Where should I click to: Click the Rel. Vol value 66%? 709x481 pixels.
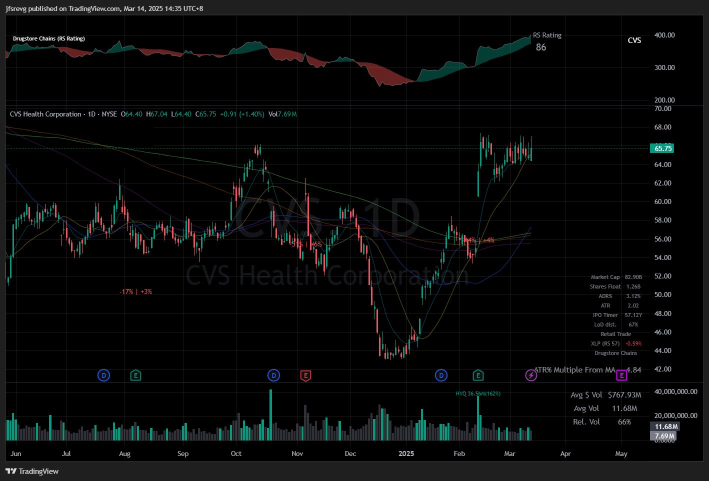click(624, 422)
